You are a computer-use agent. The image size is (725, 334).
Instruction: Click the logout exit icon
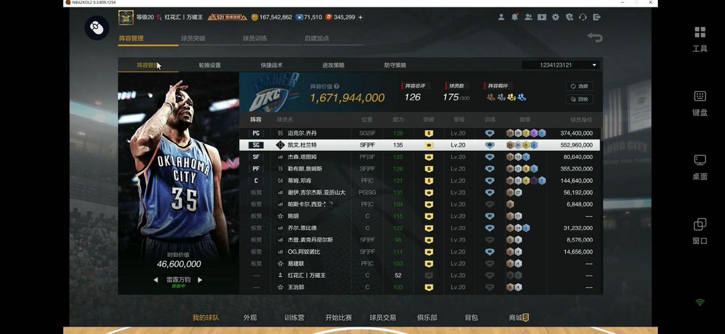click(x=597, y=17)
